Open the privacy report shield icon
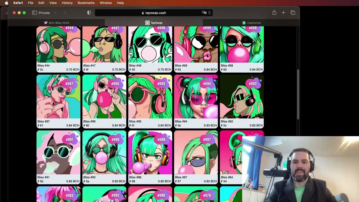The image size is (359, 202). tap(89, 13)
